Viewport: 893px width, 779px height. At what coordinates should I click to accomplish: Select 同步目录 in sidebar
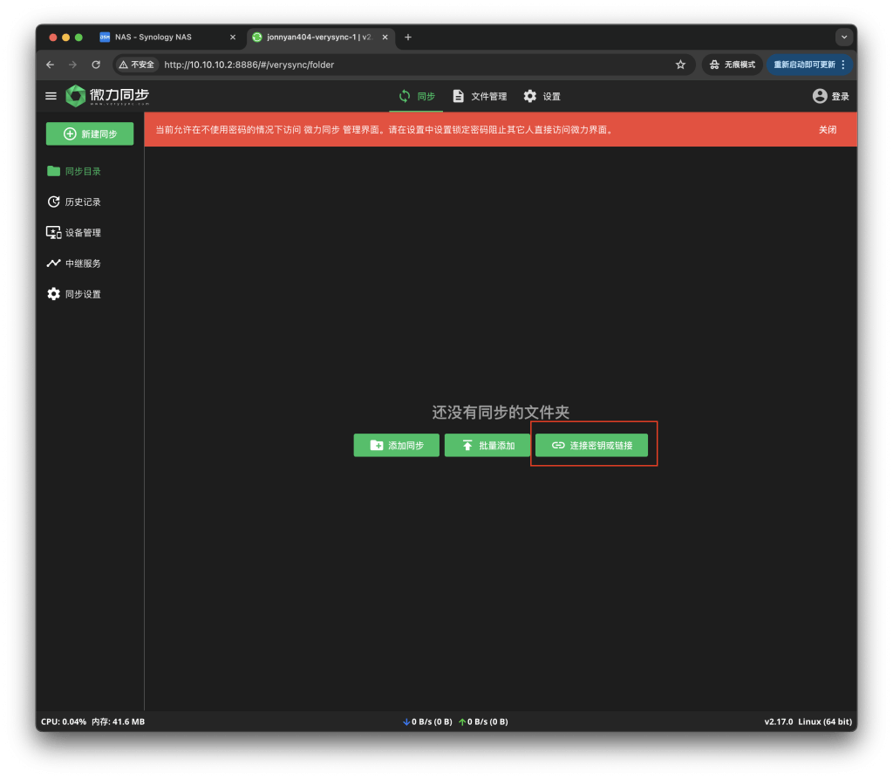pos(74,172)
